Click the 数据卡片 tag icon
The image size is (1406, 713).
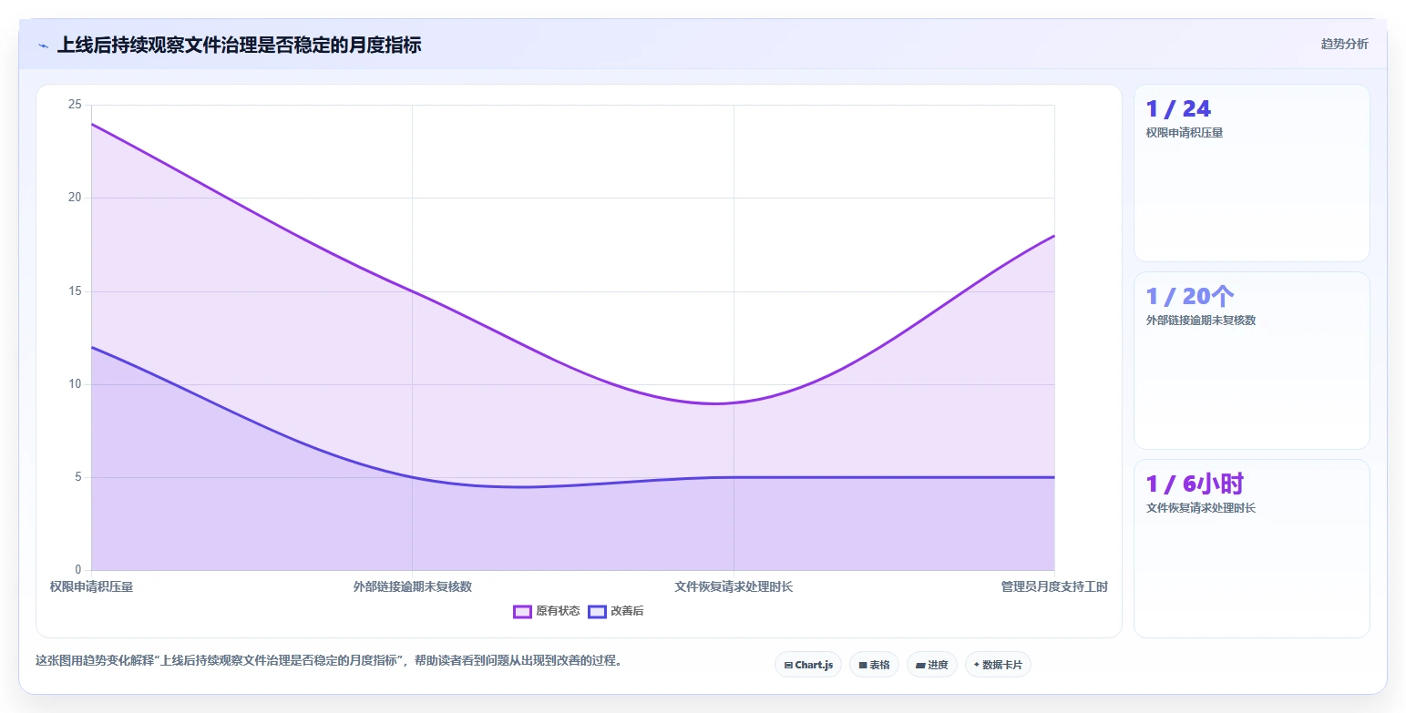[x=977, y=665]
